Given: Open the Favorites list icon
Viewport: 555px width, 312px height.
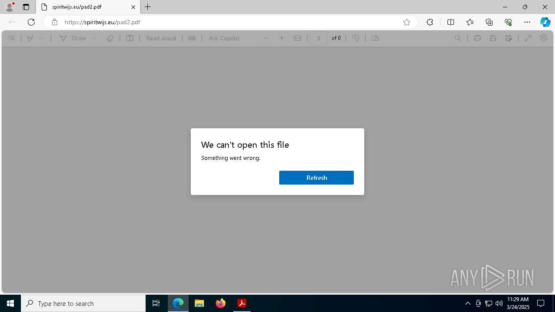Looking at the screenshot, I should coord(470,22).
